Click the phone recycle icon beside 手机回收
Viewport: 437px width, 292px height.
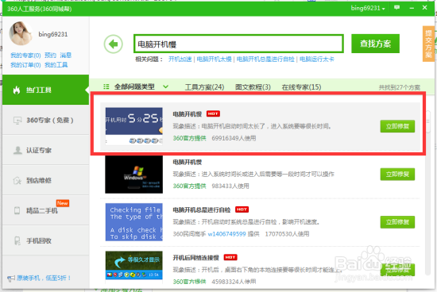[17, 240]
